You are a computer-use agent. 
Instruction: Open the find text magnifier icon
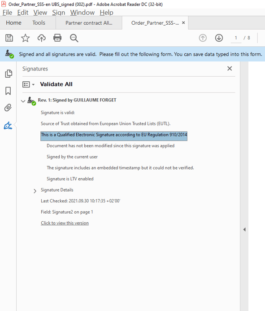(x=74, y=38)
